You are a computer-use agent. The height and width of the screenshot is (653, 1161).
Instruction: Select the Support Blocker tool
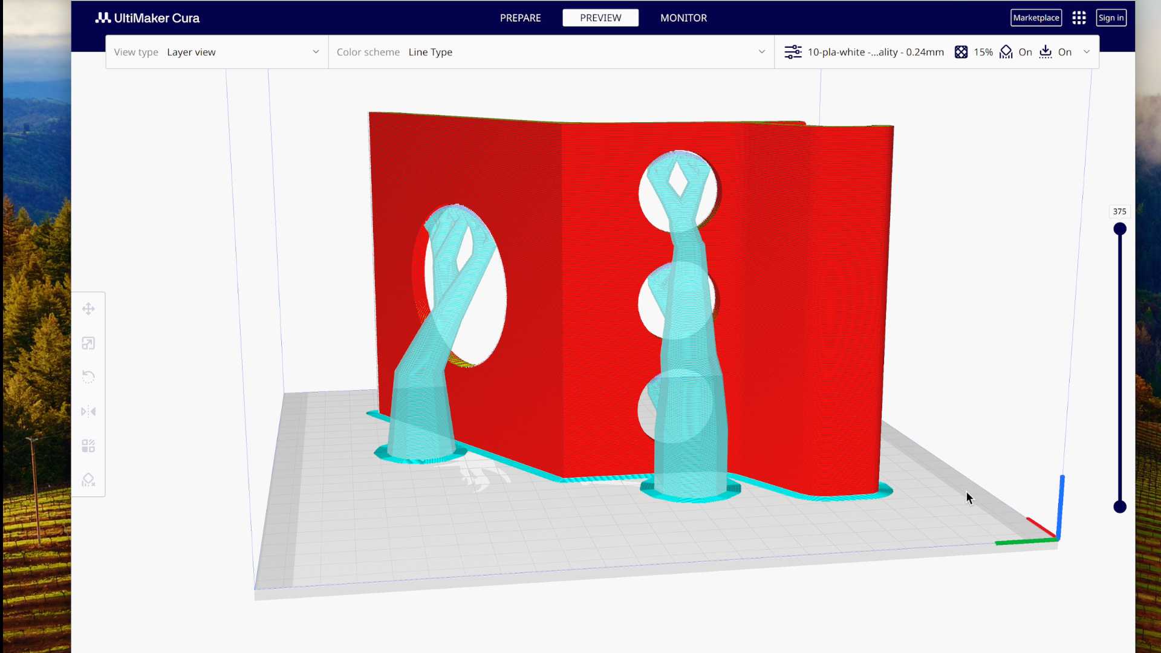pos(88,480)
